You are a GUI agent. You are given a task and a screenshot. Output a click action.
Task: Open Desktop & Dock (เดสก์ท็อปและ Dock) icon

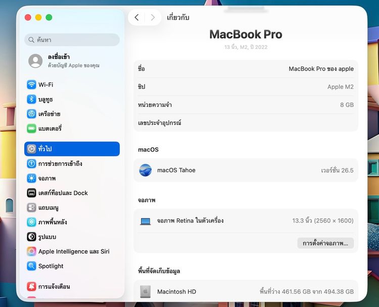pos(31,193)
